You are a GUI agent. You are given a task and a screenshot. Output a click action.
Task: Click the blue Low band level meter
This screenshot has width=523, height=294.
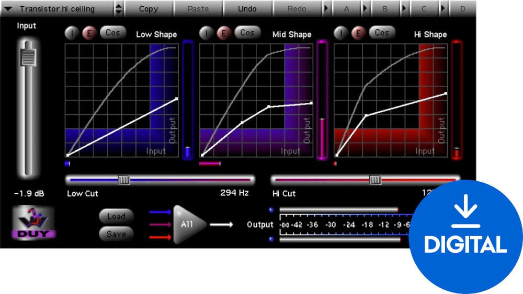pyautogui.click(x=187, y=100)
